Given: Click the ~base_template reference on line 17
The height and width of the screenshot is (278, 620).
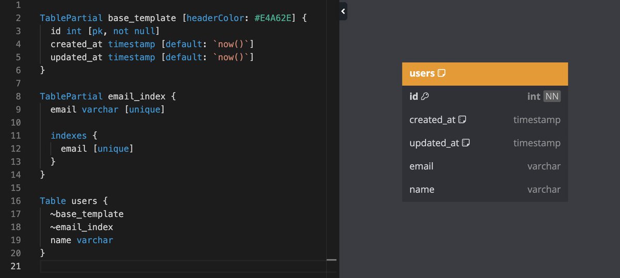Looking at the screenshot, I should (x=87, y=214).
